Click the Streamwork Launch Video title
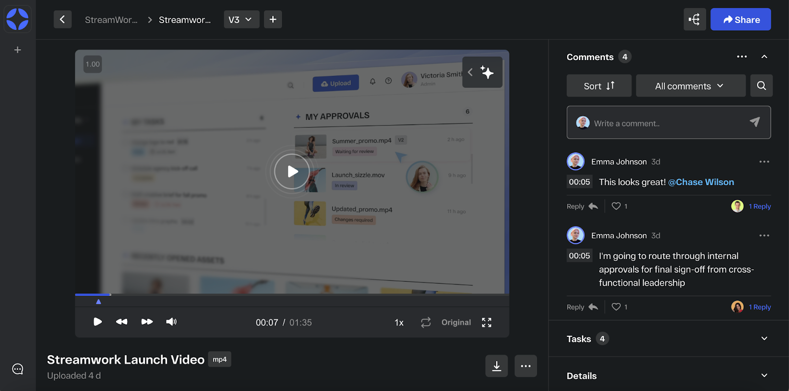The height and width of the screenshot is (391, 789). [126, 359]
